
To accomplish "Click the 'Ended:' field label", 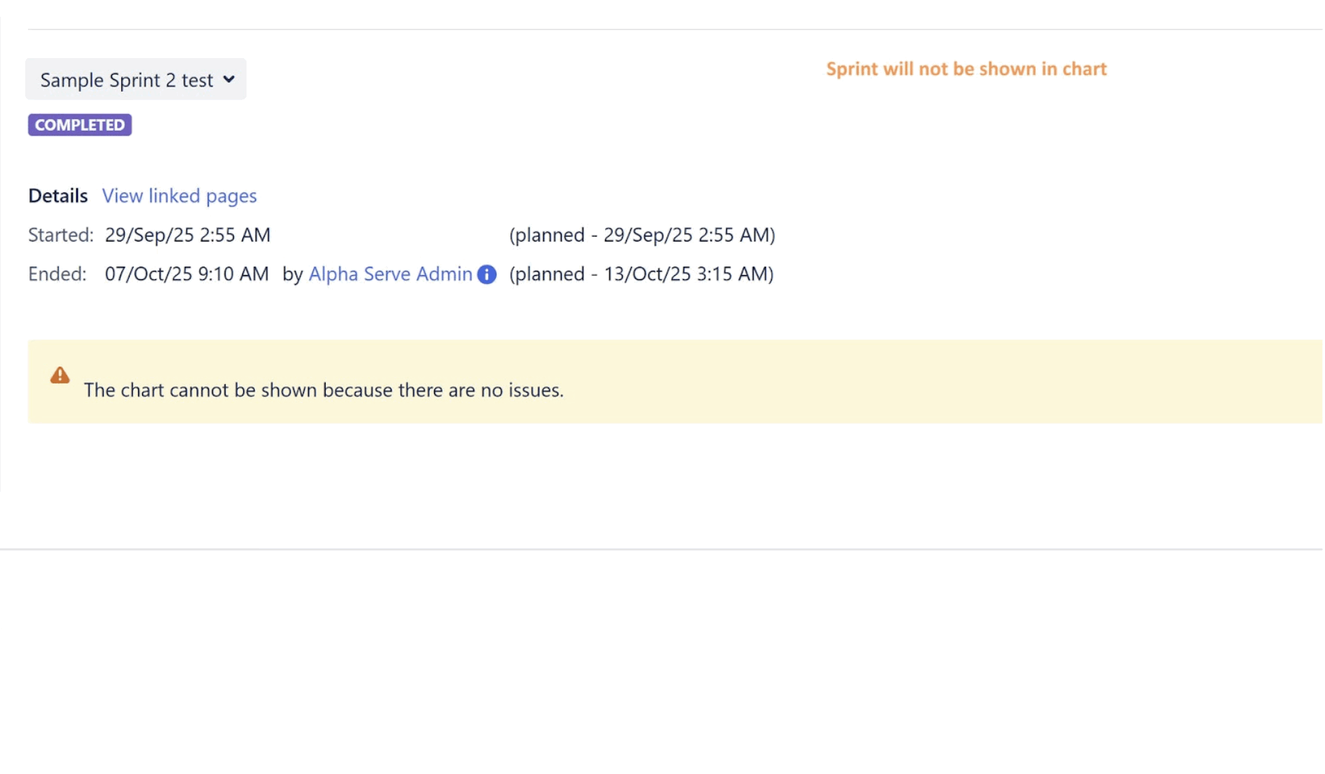I will pos(57,274).
